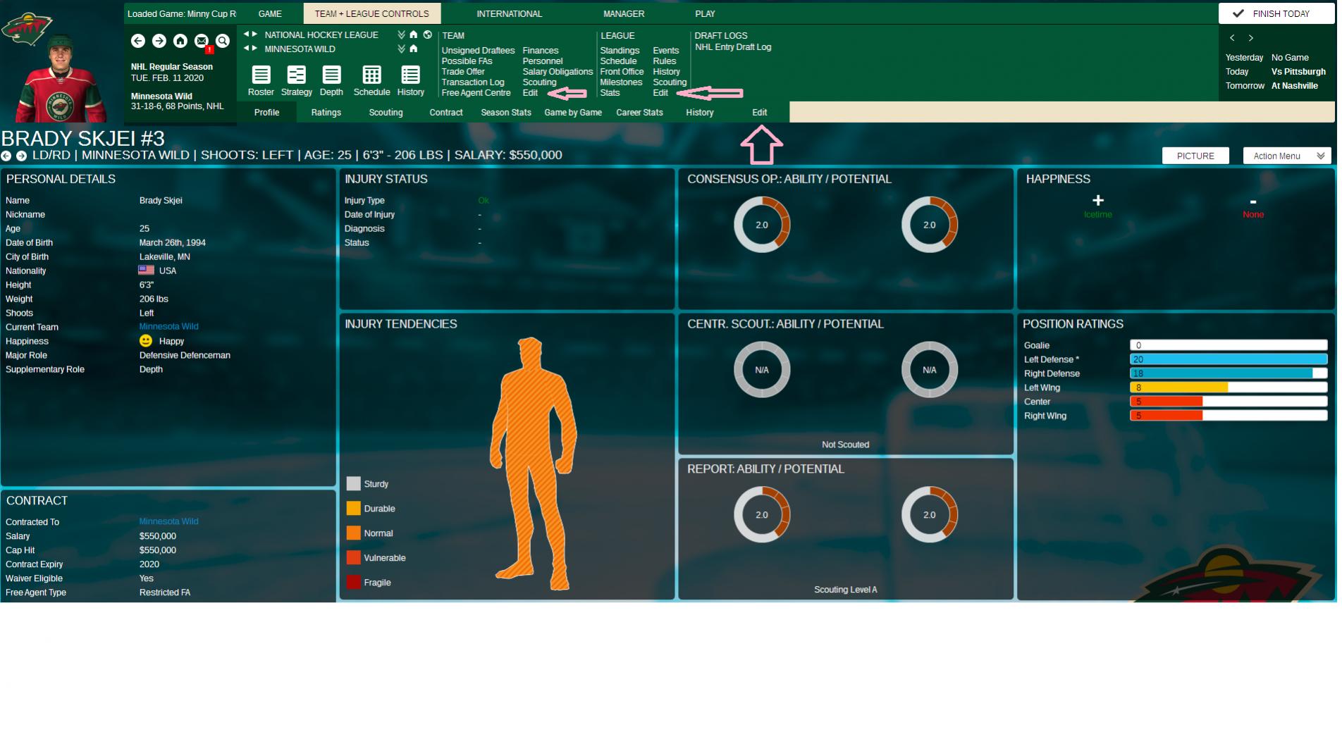This screenshot has height=732, width=1342.
Task: Click FINISH TODAY button
Action: (1276, 13)
